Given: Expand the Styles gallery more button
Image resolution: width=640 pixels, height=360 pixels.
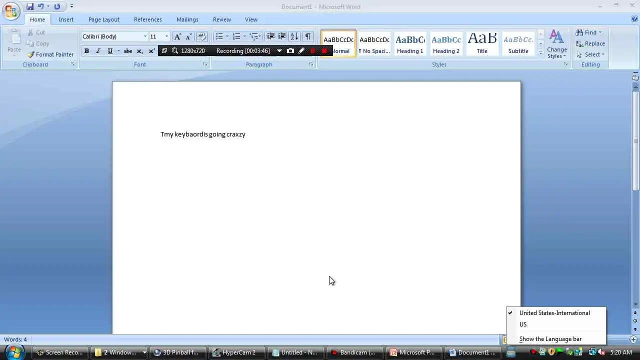Looking at the screenshot, I should click(x=540, y=52).
